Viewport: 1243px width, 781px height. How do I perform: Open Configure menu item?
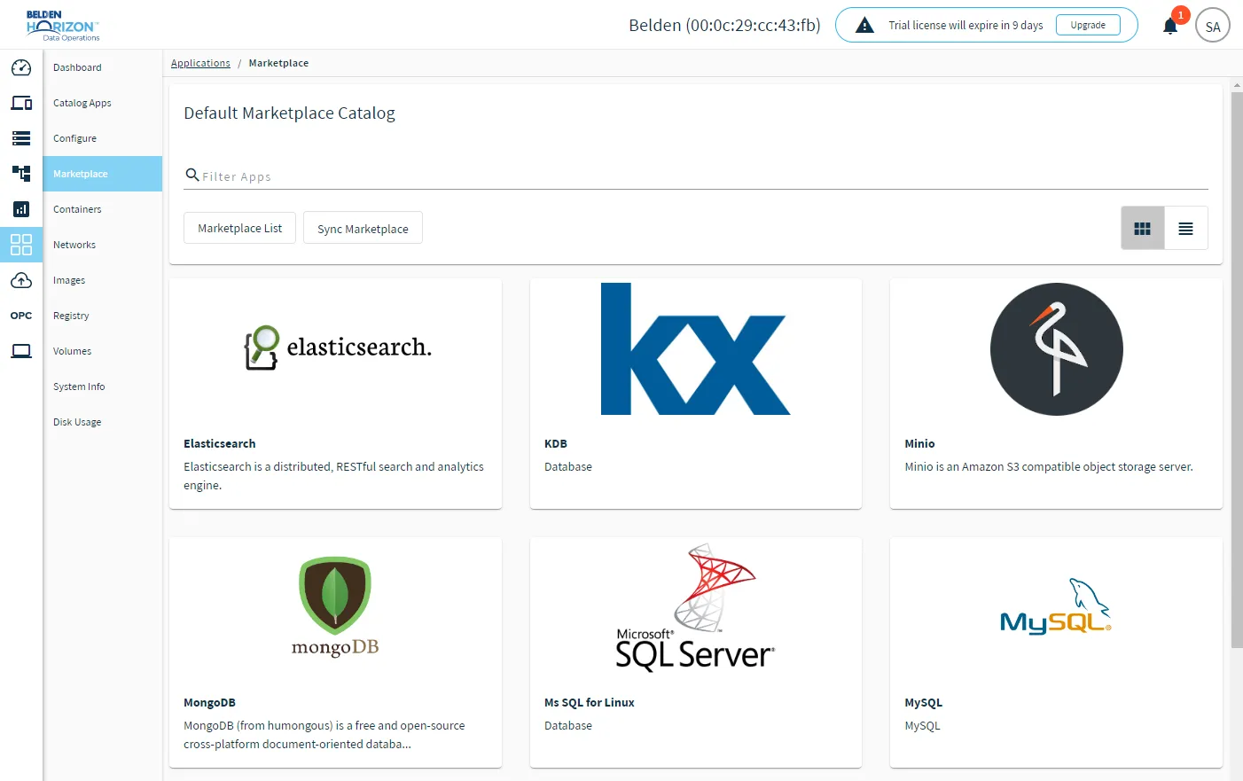[103, 138]
